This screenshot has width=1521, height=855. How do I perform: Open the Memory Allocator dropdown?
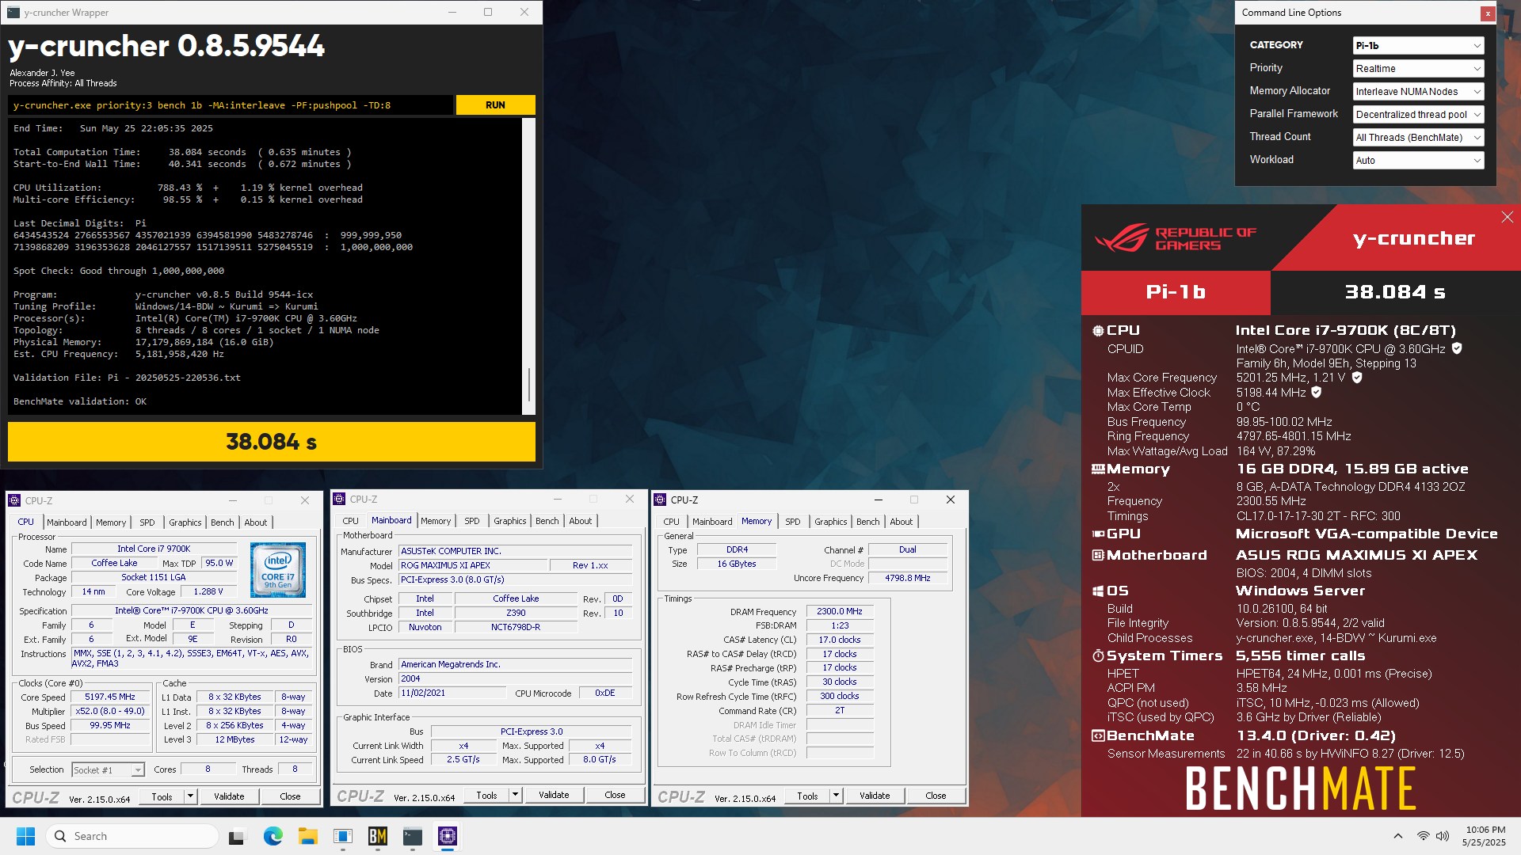point(1418,91)
